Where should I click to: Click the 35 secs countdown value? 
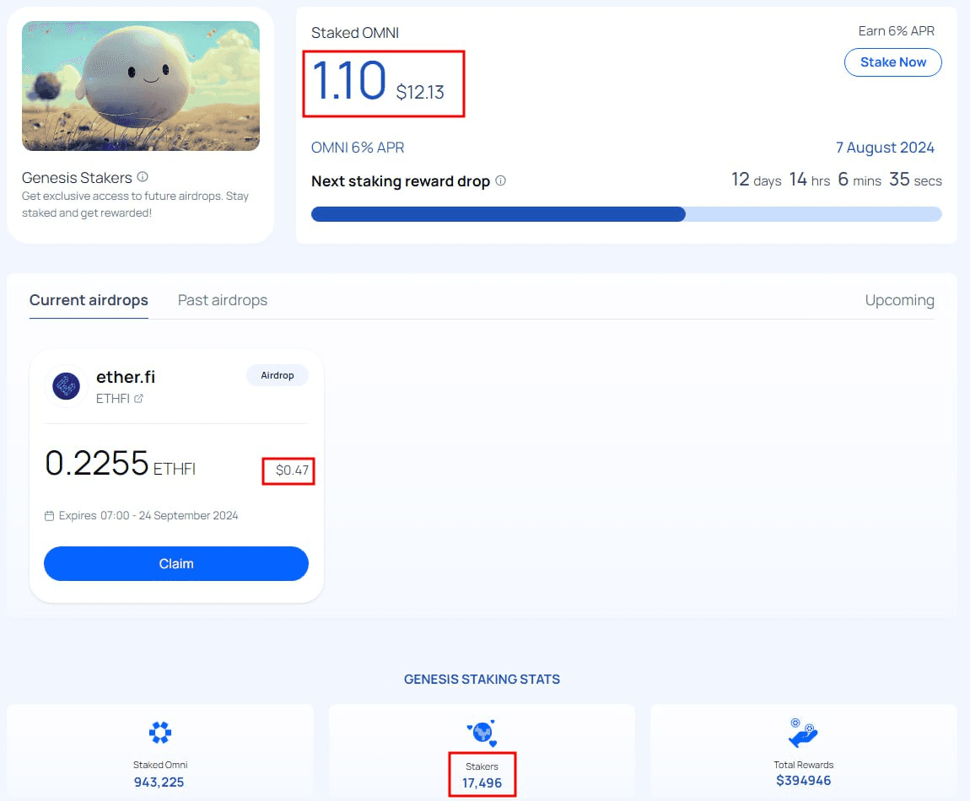pos(915,180)
